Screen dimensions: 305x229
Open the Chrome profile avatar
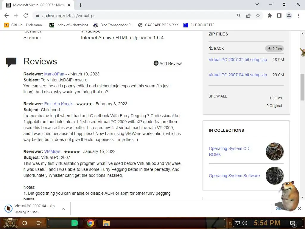tap(289, 16)
